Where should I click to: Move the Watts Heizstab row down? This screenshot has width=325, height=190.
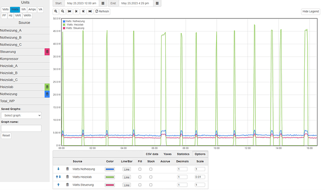(60, 177)
